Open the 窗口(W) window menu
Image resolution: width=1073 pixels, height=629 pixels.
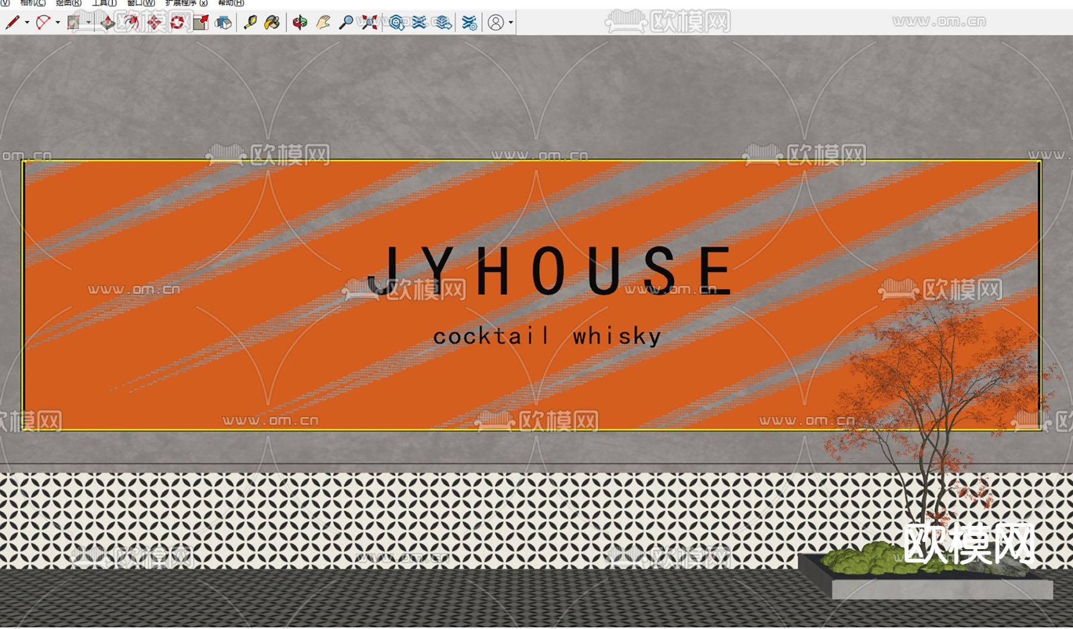(141, 3)
